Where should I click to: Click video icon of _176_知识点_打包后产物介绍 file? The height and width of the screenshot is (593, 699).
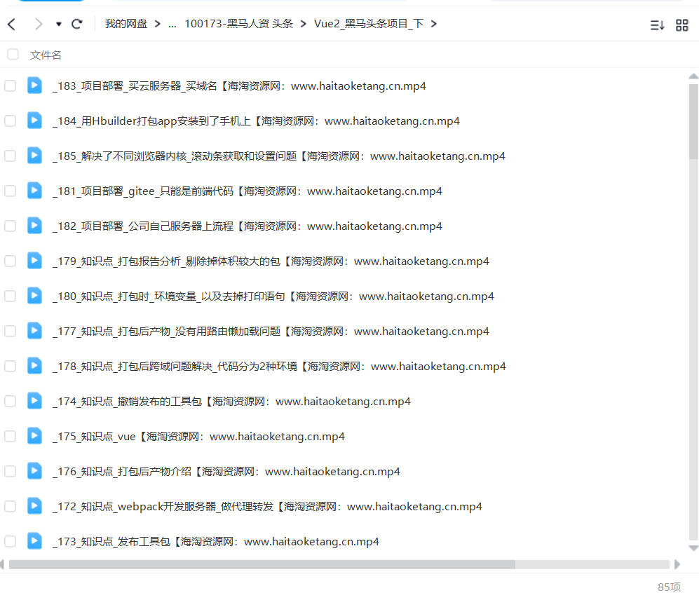click(x=34, y=471)
